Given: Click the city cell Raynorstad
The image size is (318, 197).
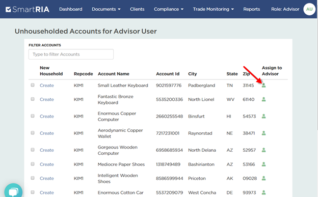Looking at the screenshot, I should [x=200, y=133].
